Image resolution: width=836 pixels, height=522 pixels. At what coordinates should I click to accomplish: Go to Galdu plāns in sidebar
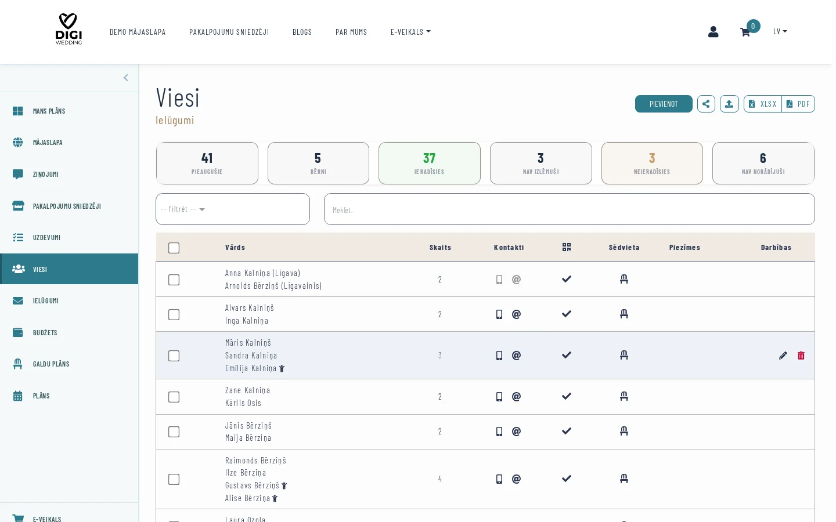tap(51, 364)
